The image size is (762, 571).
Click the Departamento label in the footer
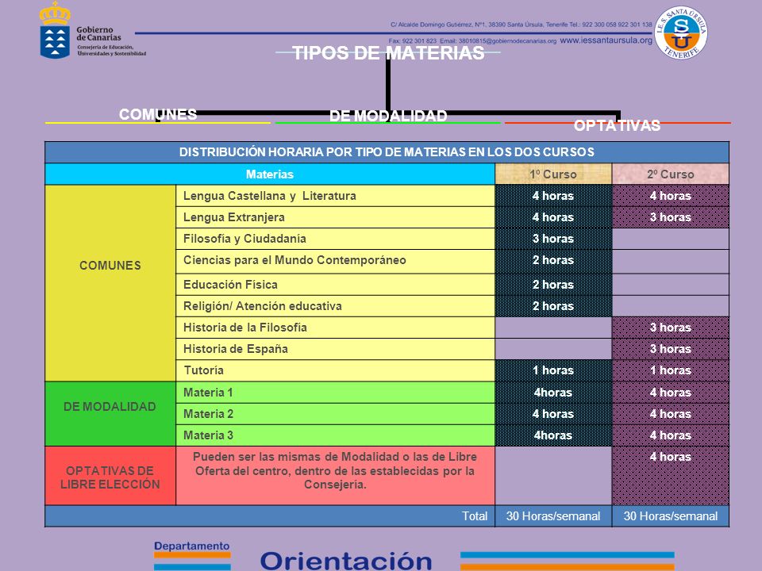point(192,546)
